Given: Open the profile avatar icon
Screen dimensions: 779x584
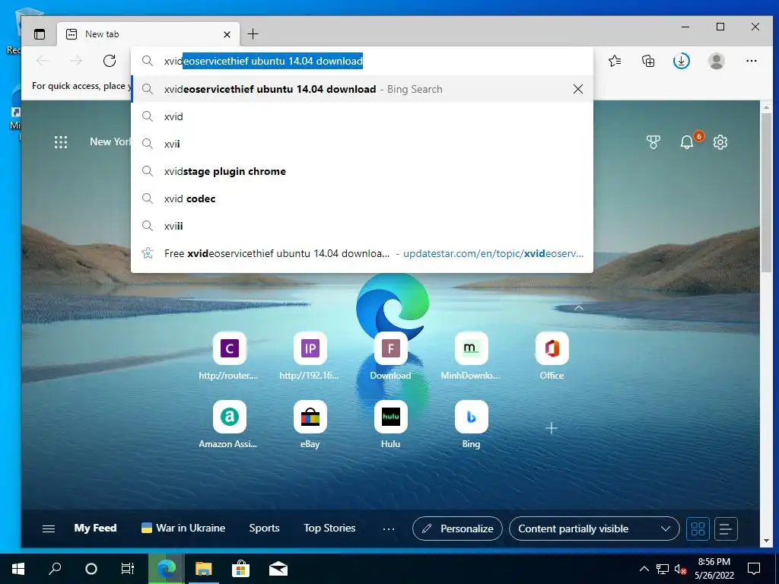Looking at the screenshot, I should click(x=716, y=61).
